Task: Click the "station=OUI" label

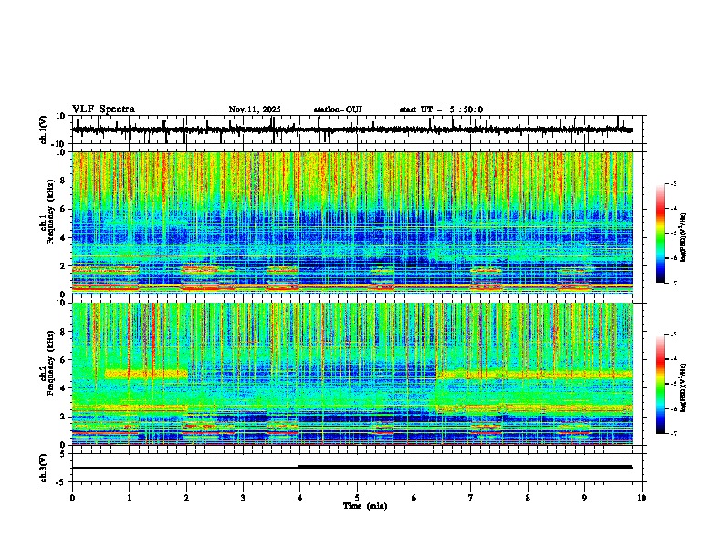Action: click(x=338, y=109)
